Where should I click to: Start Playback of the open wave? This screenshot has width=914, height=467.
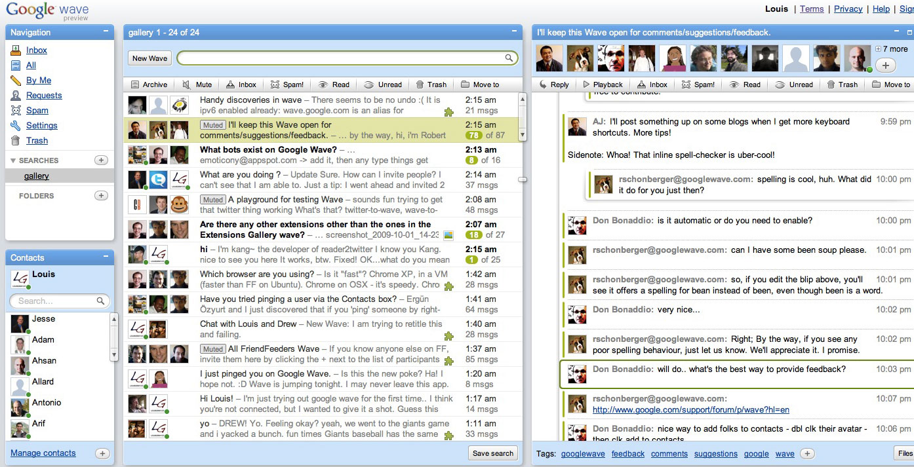[x=603, y=84]
